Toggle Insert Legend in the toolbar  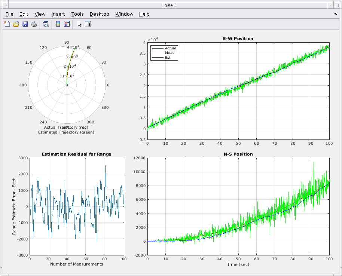click(67, 24)
